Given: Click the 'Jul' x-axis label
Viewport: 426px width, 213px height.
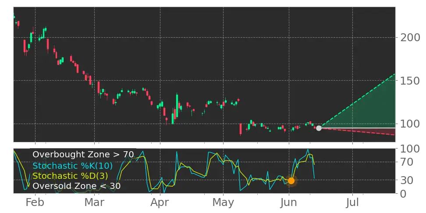Looking at the screenshot, I should click(353, 202).
